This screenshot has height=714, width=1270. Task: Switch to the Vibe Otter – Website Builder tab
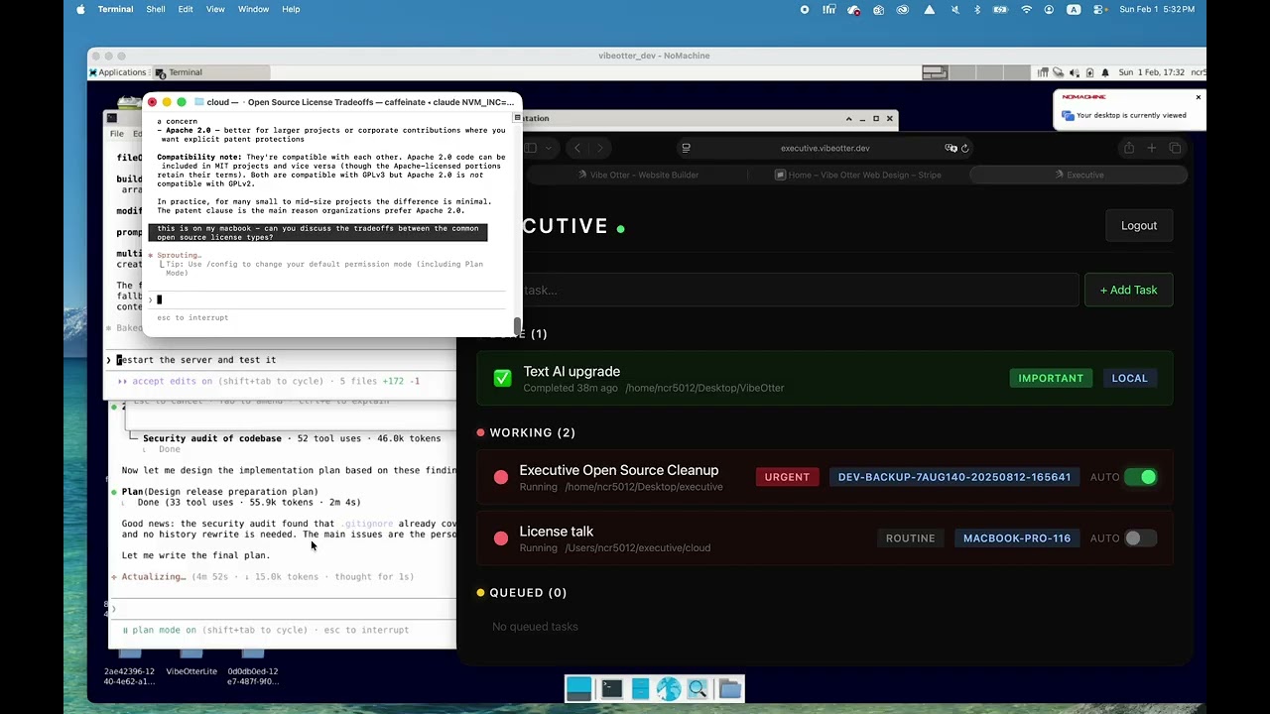(x=640, y=175)
